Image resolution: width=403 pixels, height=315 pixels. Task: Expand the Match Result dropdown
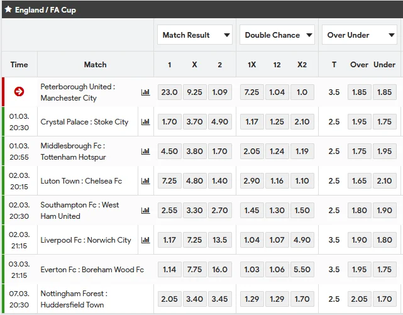coord(194,35)
